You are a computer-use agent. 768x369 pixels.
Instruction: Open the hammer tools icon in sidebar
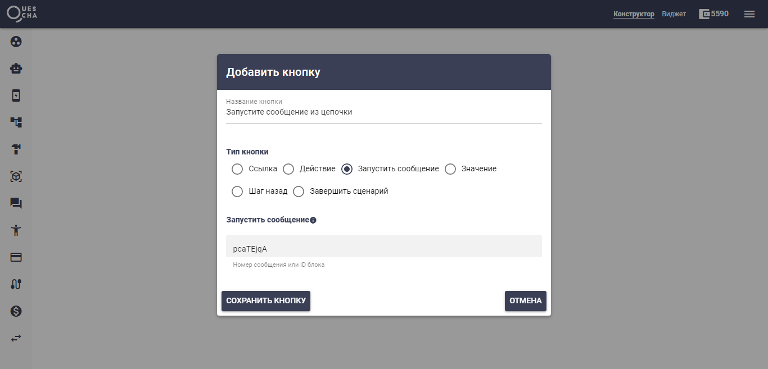16,149
